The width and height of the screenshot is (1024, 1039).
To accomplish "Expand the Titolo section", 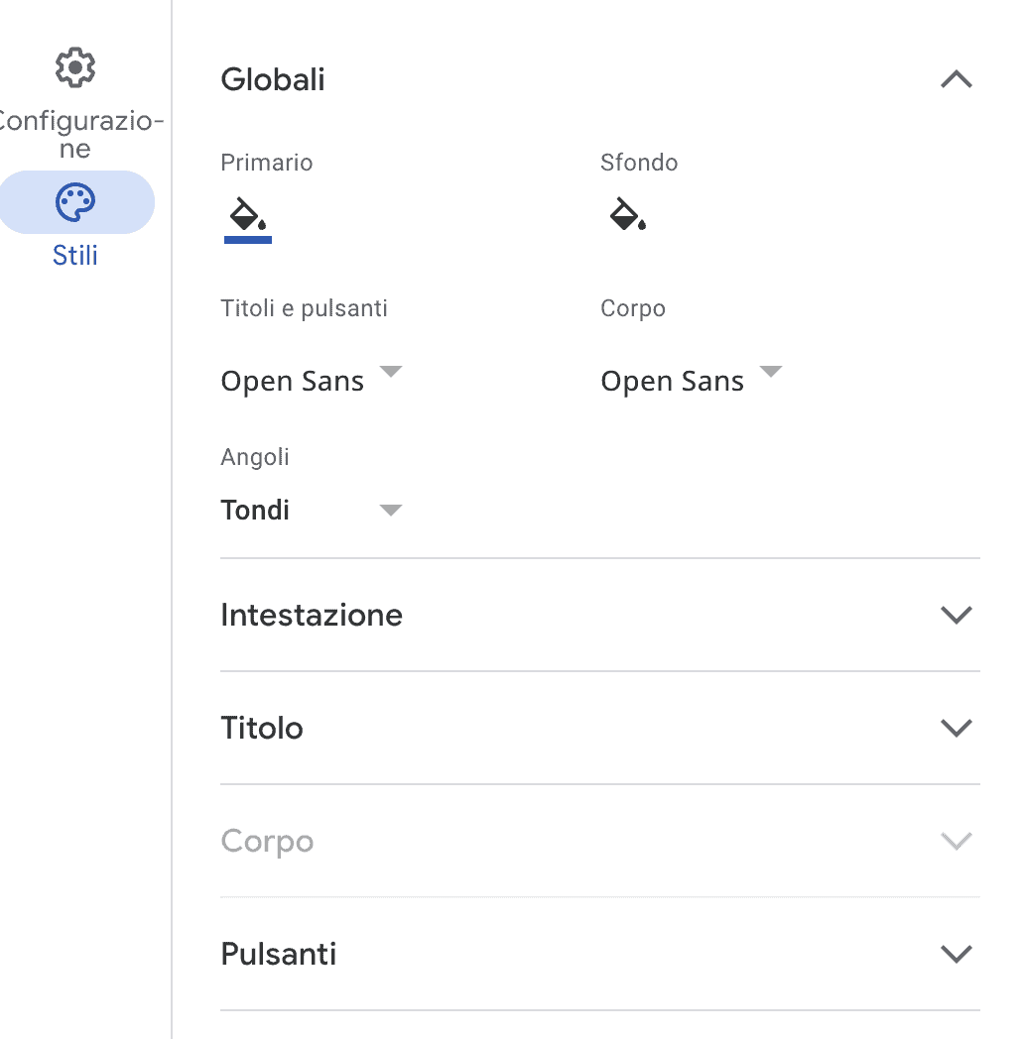I will (955, 728).
